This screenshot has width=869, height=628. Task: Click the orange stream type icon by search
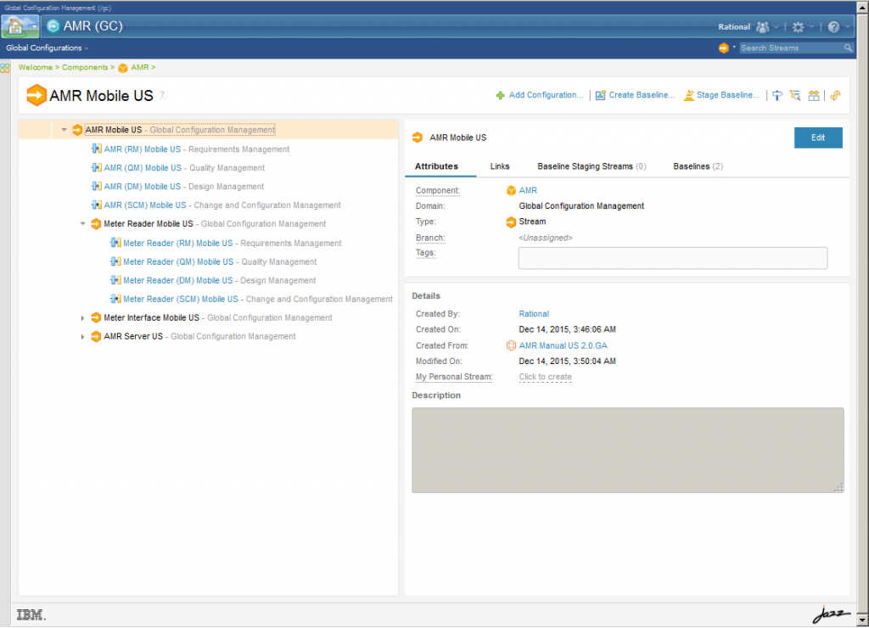[724, 48]
